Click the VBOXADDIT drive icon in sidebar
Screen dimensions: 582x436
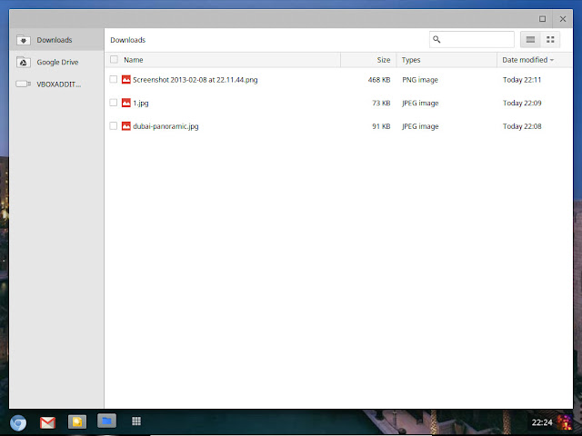[24, 84]
